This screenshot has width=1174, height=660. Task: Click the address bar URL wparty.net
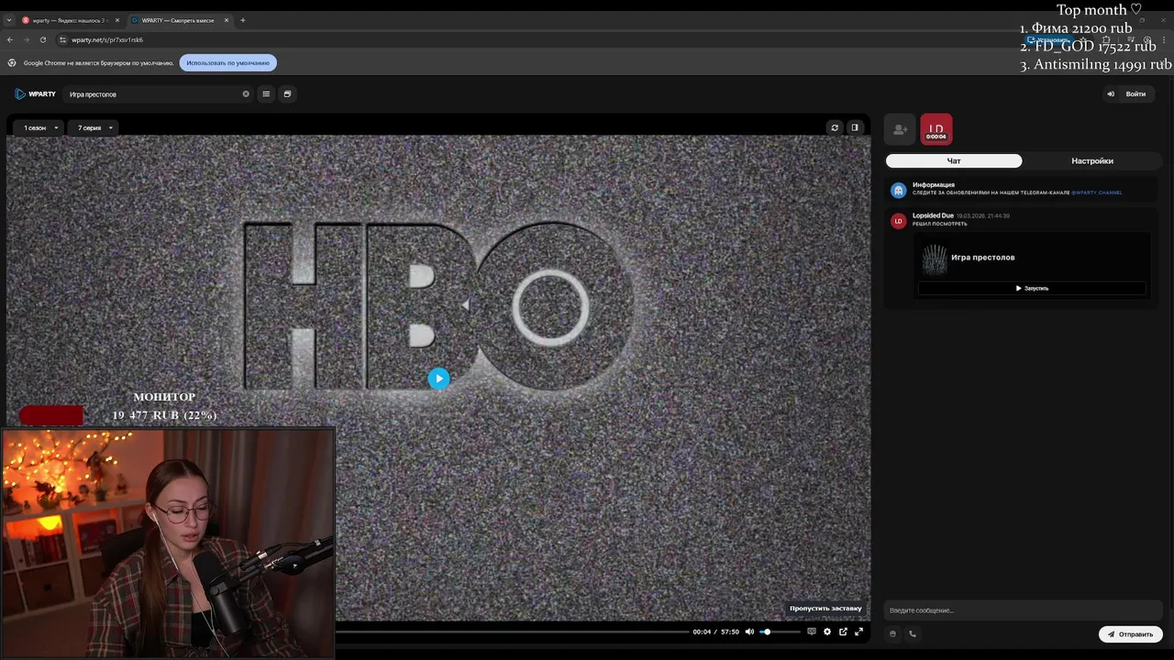point(107,39)
